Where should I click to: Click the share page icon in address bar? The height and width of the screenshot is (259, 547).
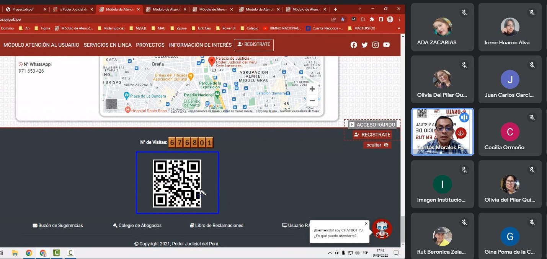click(334, 19)
